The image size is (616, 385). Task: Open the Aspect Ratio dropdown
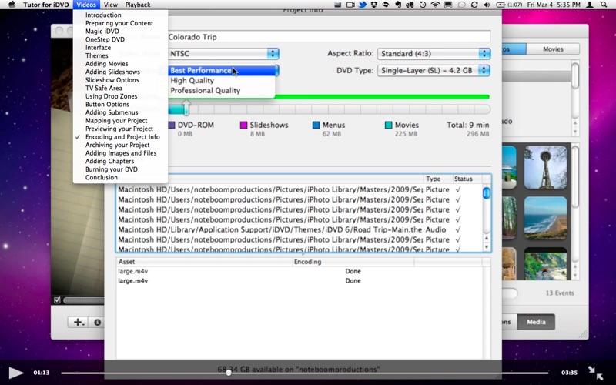click(x=434, y=53)
